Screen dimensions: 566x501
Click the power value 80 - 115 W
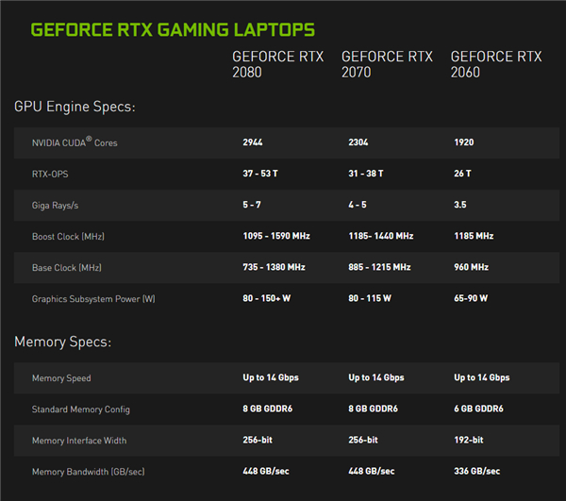(370, 298)
